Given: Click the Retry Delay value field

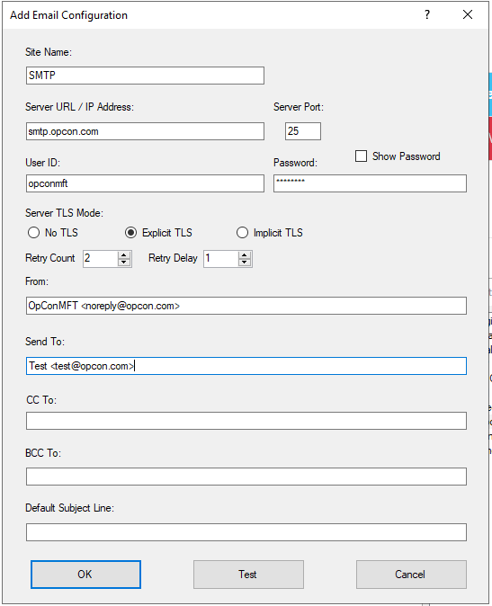Looking at the screenshot, I should coord(221,259).
